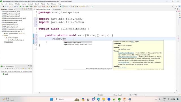Maximize the Package Explorer panel

(31, 9)
